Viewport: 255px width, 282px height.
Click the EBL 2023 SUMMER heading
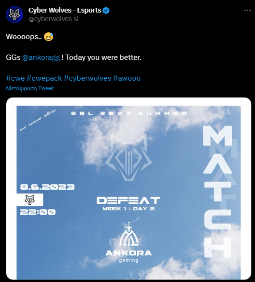point(129,113)
